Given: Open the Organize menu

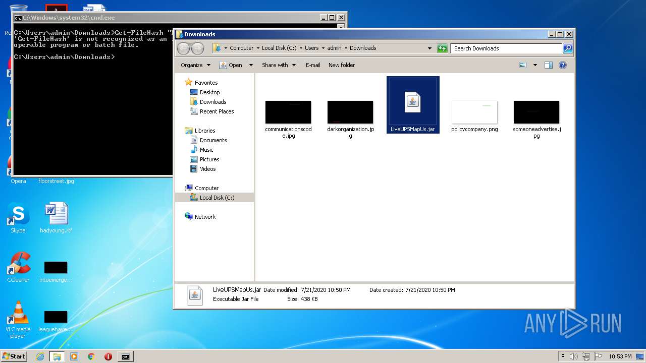Looking at the screenshot, I should (195, 65).
